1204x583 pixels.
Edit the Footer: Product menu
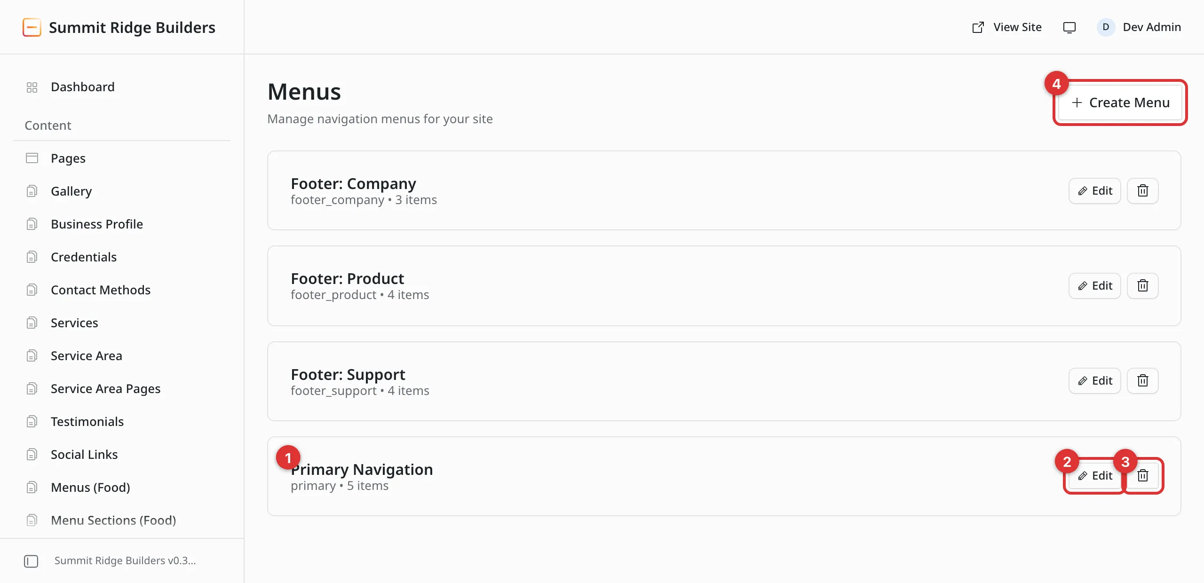tap(1094, 286)
